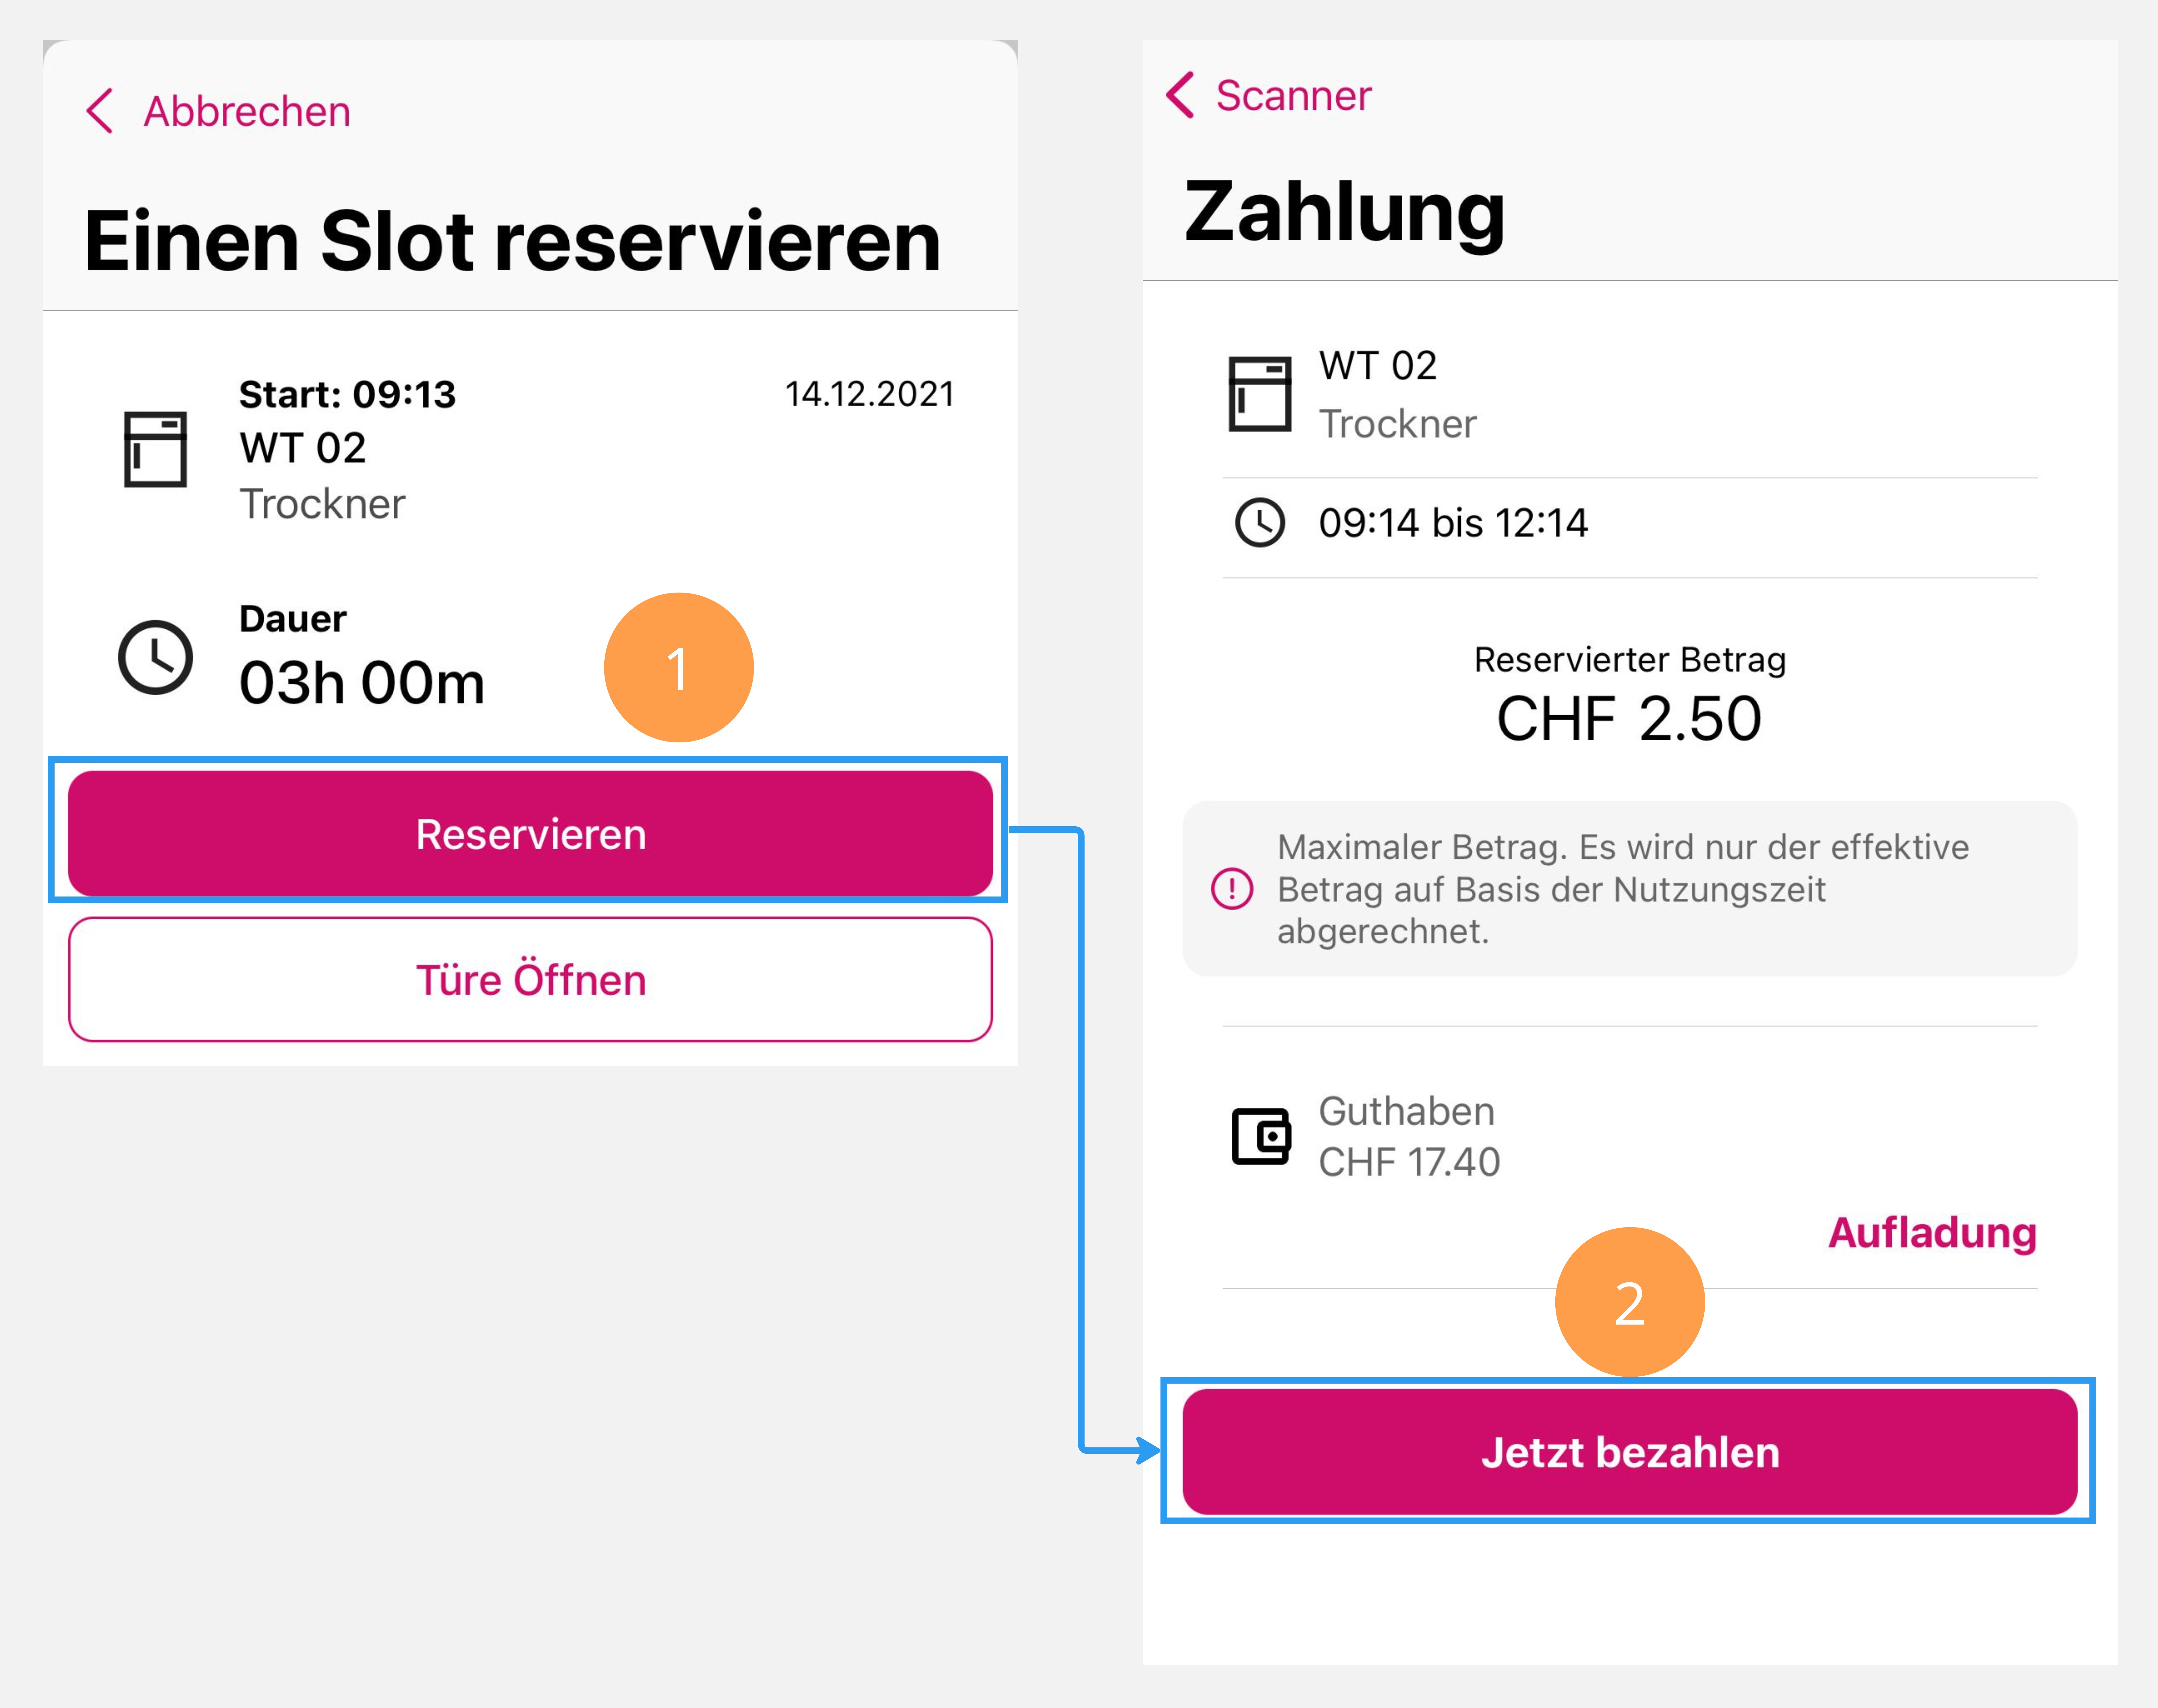Select the 03h 00m duration value
This screenshot has height=1708, width=2158.
click(362, 683)
